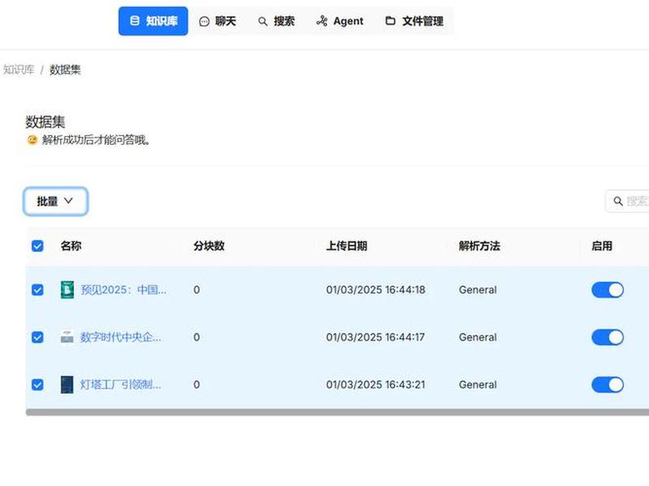The image size is (649, 486).
Task: Click the 数据集 page heading
Action: (x=45, y=122)
